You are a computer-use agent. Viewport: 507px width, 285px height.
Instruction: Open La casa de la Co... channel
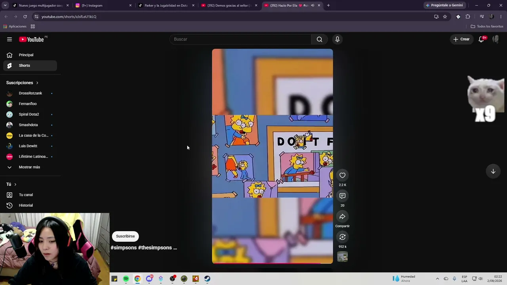[30, 135]
